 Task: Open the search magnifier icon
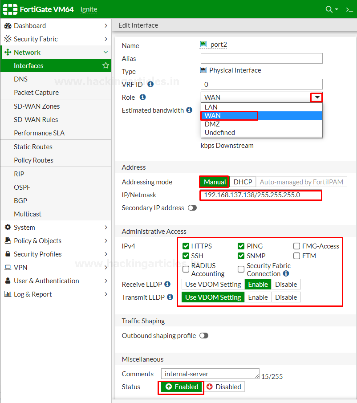[329, 9]
